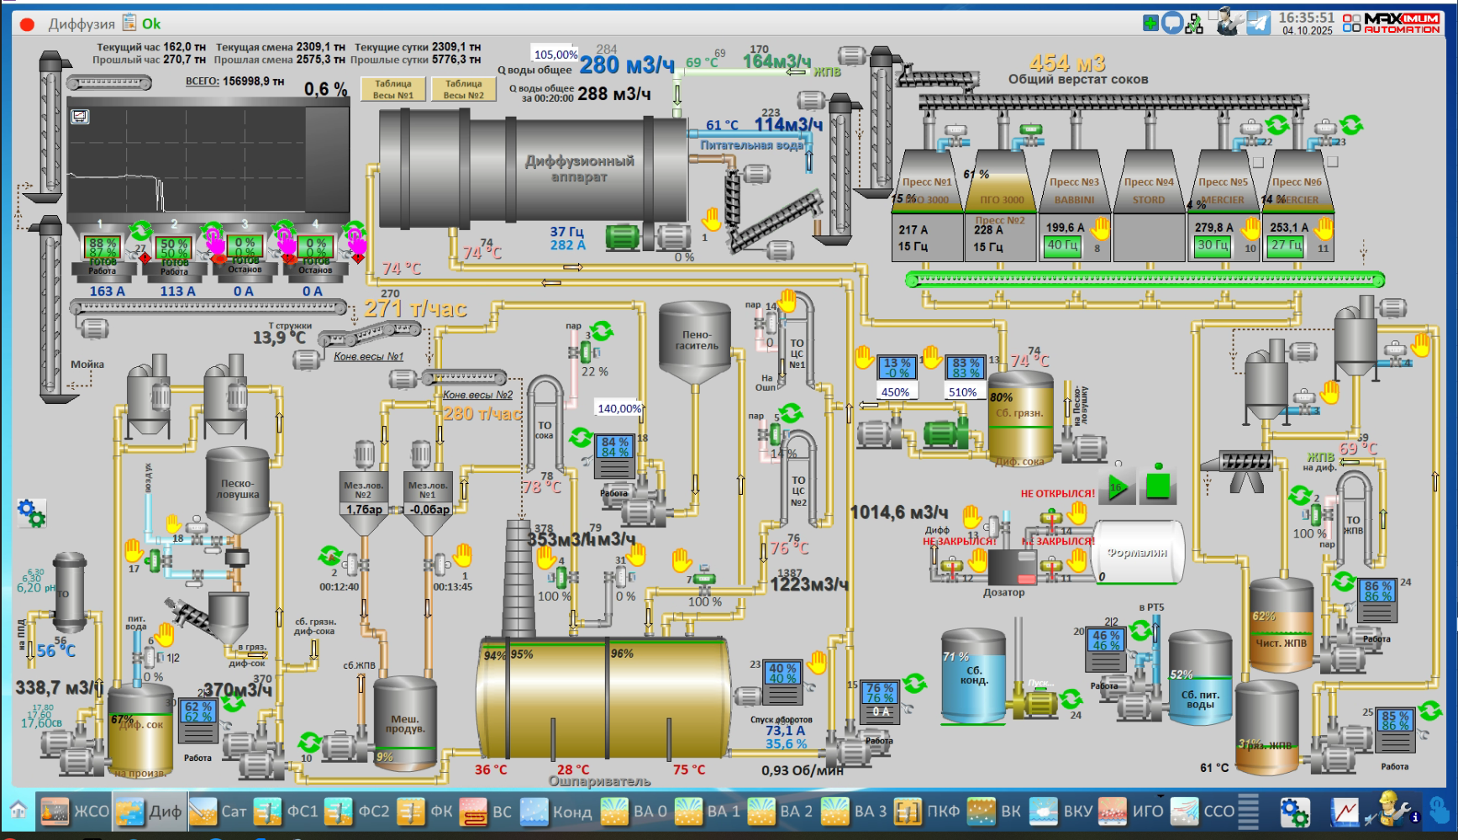Open the network status checkmark icon
Viewport: 1458px width, 840px height.
pyautogui.click(x=1194, y=24)
